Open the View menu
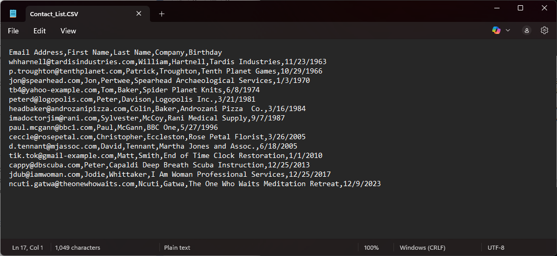The image size is (557, 256). point(68,31)
